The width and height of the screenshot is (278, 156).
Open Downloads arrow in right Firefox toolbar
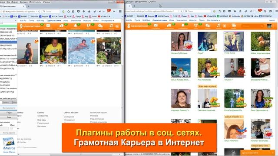pos(235,11)
